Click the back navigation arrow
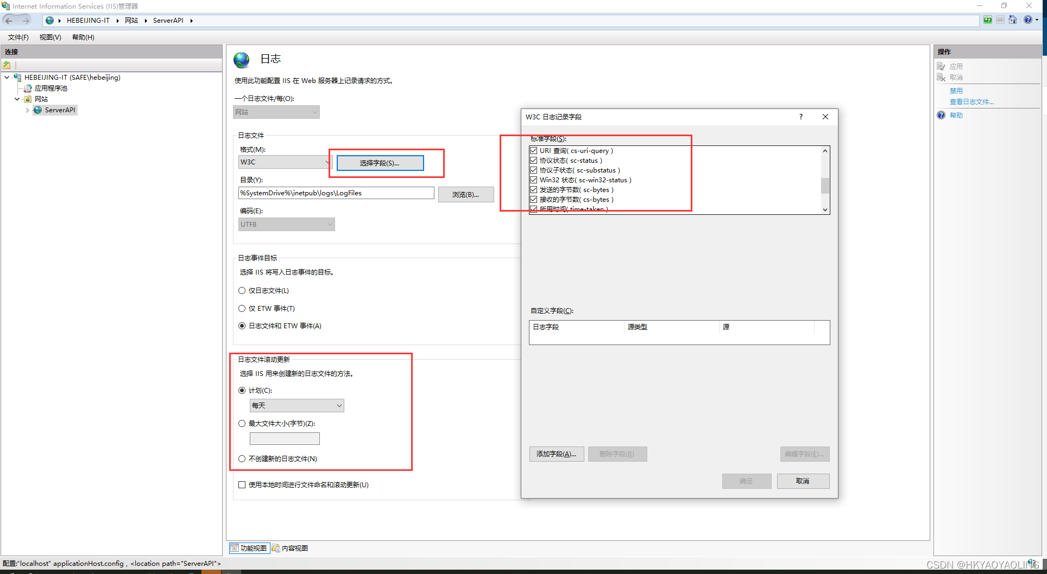1047x574 pixels. coord(9,21)
